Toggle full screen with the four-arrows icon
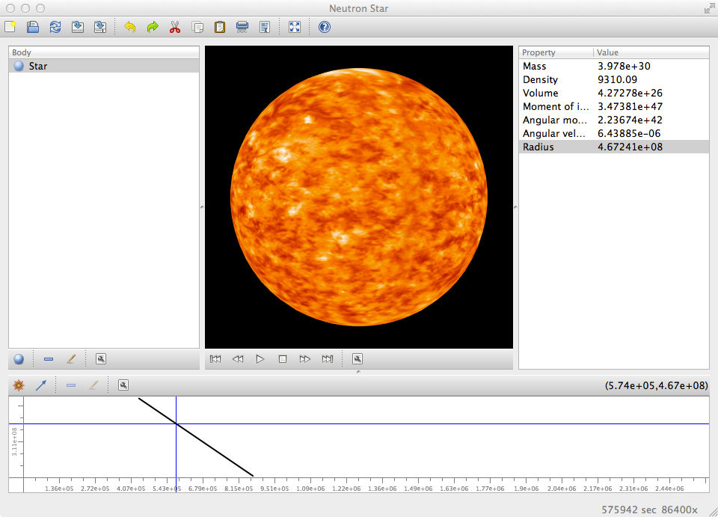The image size is (718, 517). 295,27
